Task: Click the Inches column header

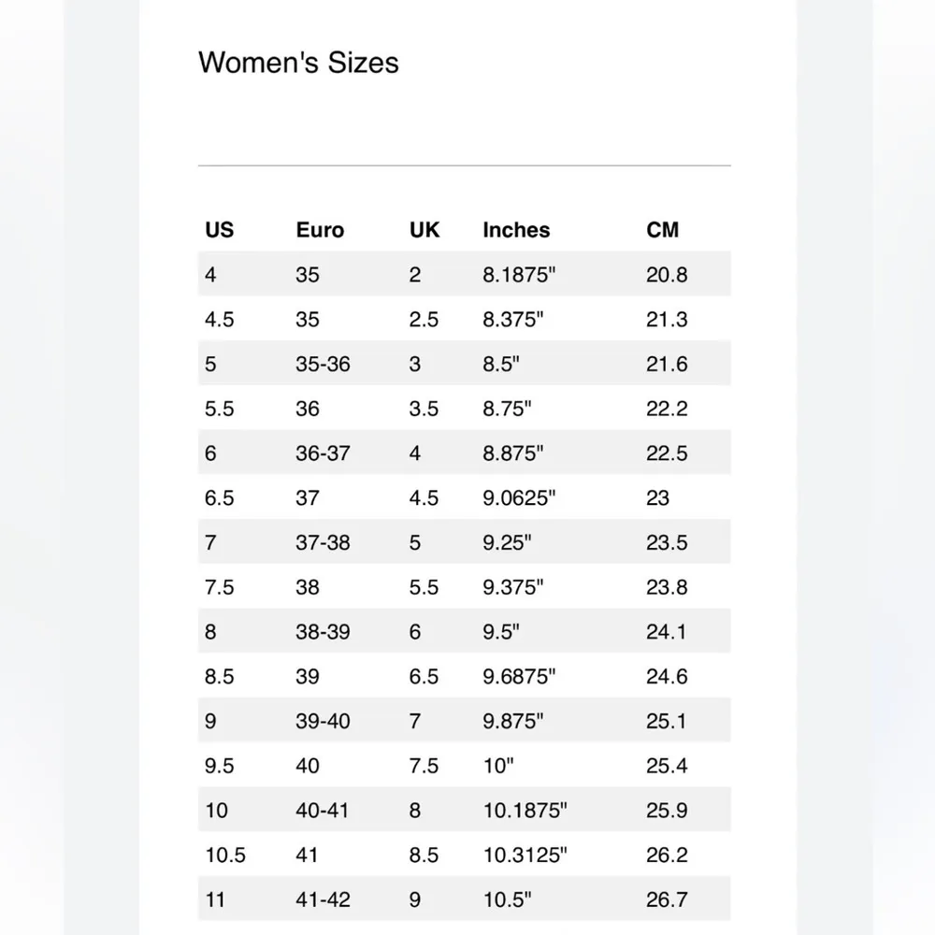Action: [x=516, y=230]
